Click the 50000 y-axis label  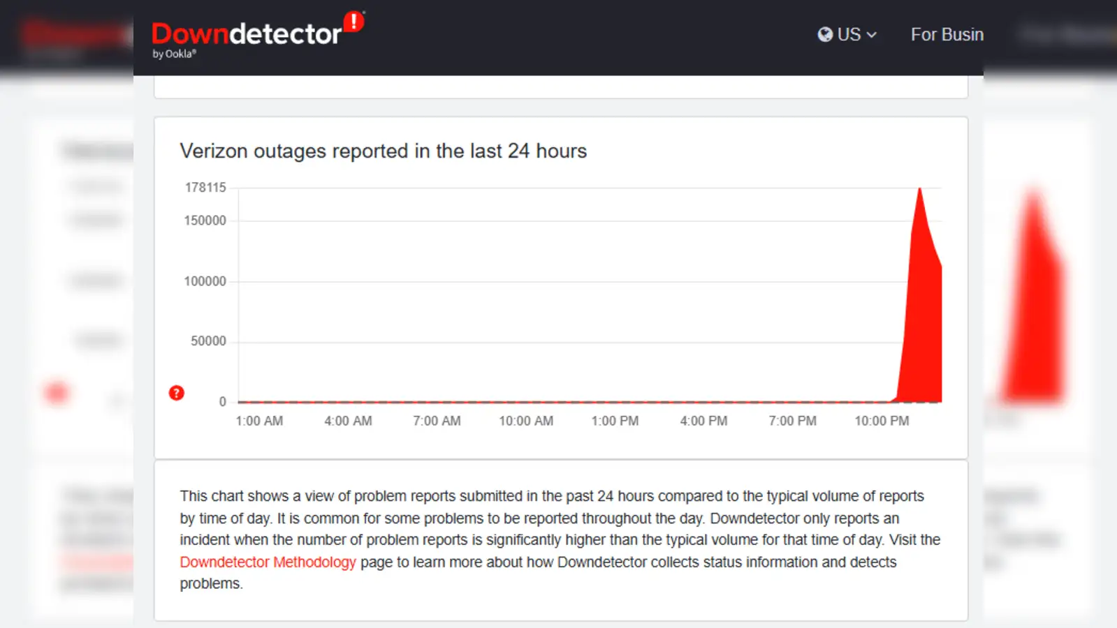208,341
